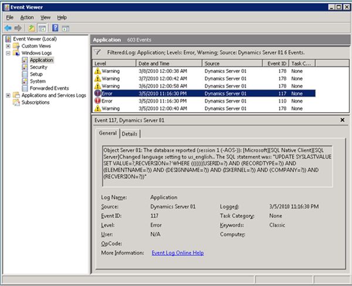Screen dimensions: 352x286
Task: Select the System log in tree
Action: pos(38,81)
